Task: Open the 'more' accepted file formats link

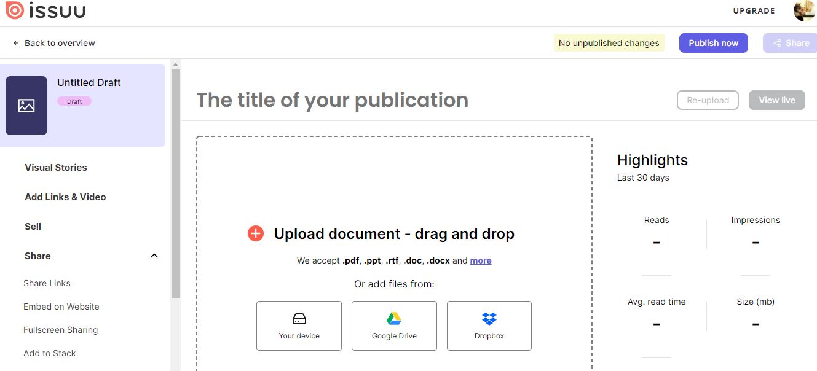Action: [480, 260]
